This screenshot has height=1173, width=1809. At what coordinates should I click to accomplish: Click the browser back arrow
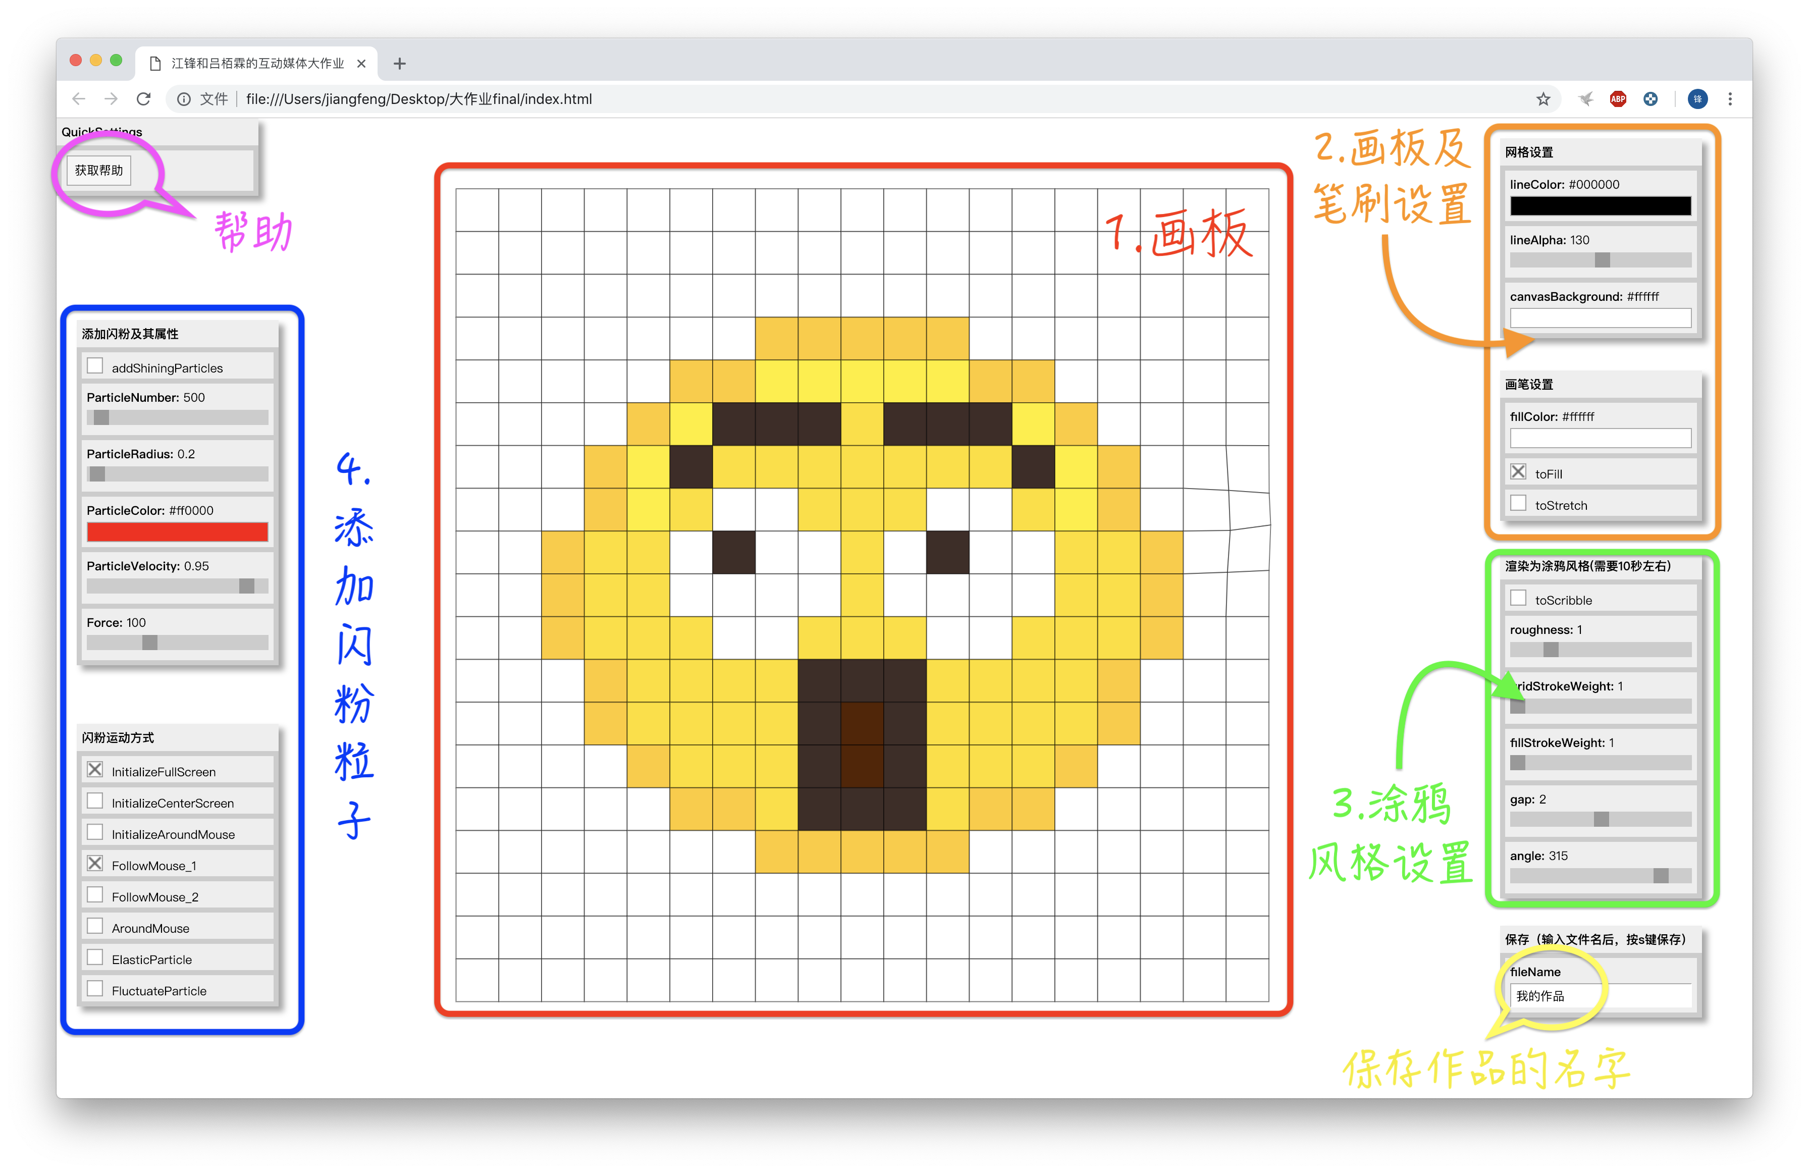[x=78, y=99]
